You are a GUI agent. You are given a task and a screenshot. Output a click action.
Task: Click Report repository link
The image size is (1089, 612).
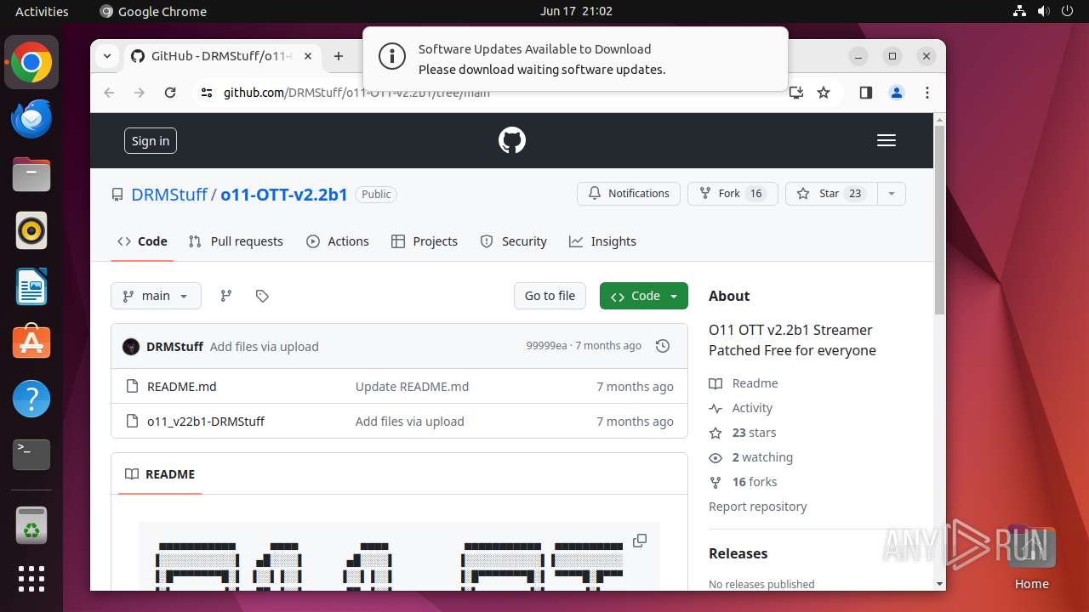click(x=758, y=507)
